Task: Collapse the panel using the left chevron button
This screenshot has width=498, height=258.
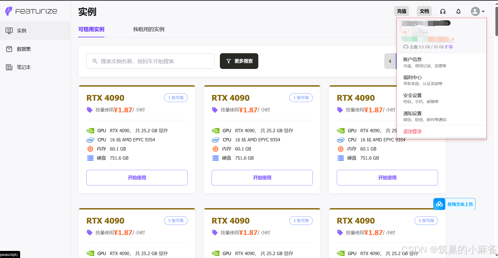Action: click(x=390, y=61)
